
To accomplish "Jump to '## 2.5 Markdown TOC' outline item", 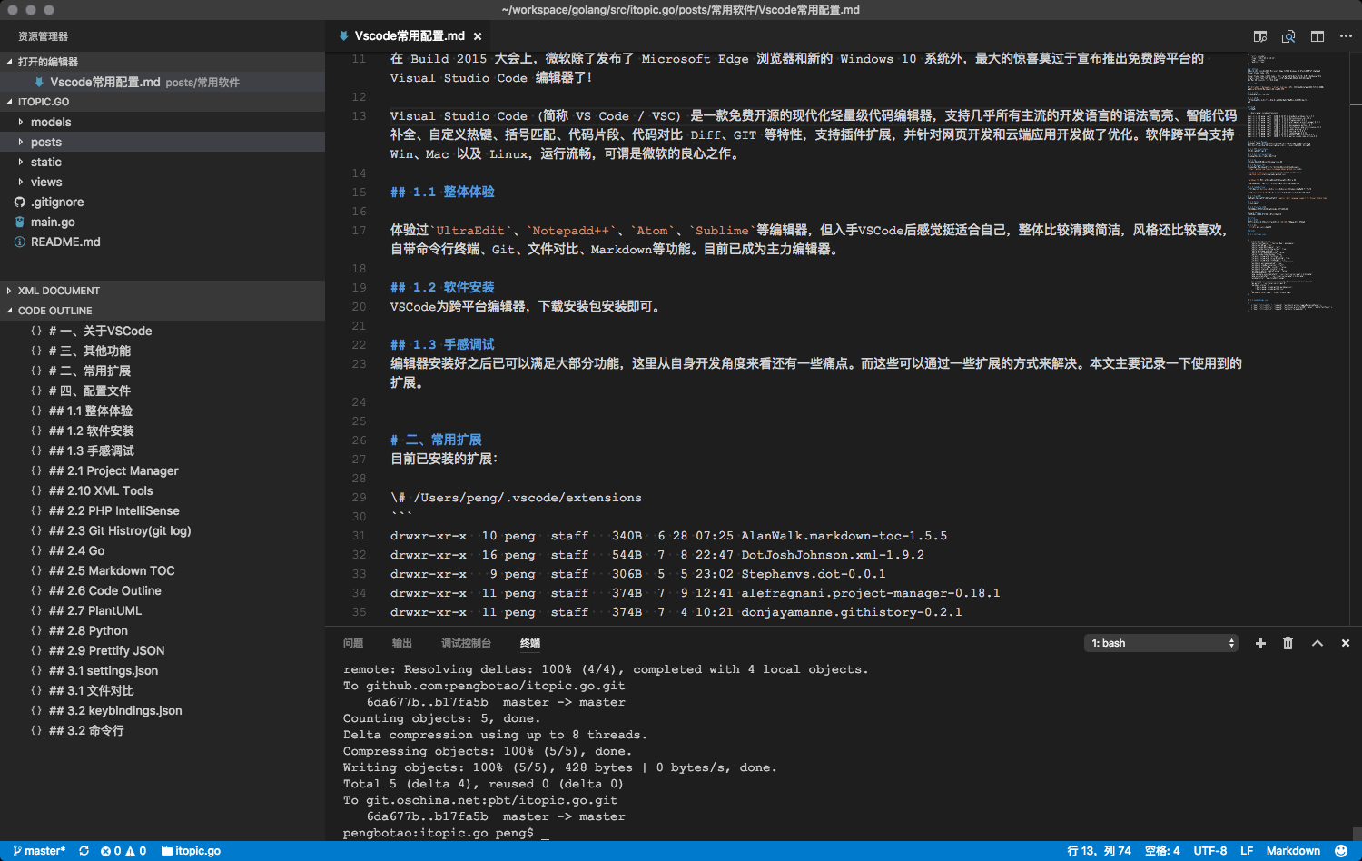I will (x=112, y=570).
